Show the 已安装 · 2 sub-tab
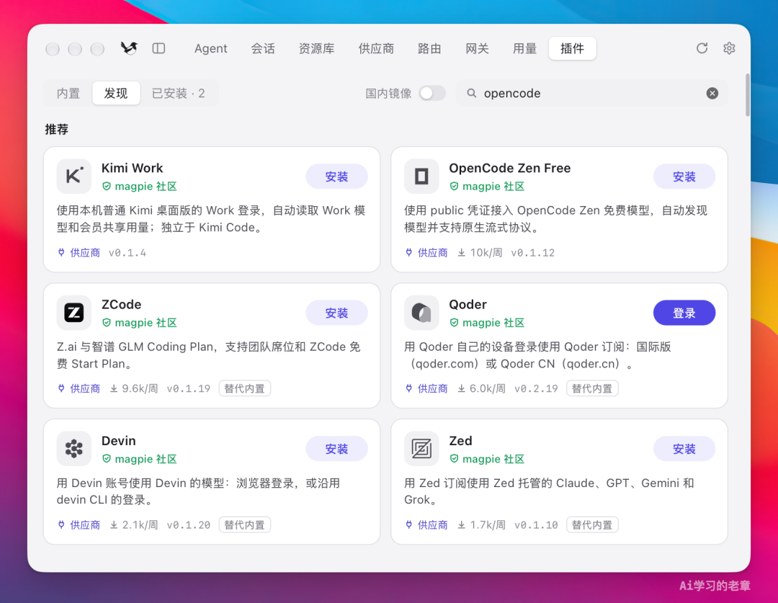This screenshot has width=778, height=603. coord(179,94)
